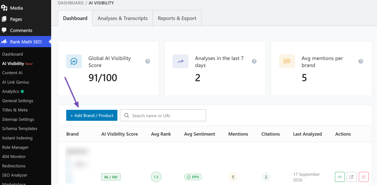Open help for Avg mentions per brand

click(x=361, y=61)
